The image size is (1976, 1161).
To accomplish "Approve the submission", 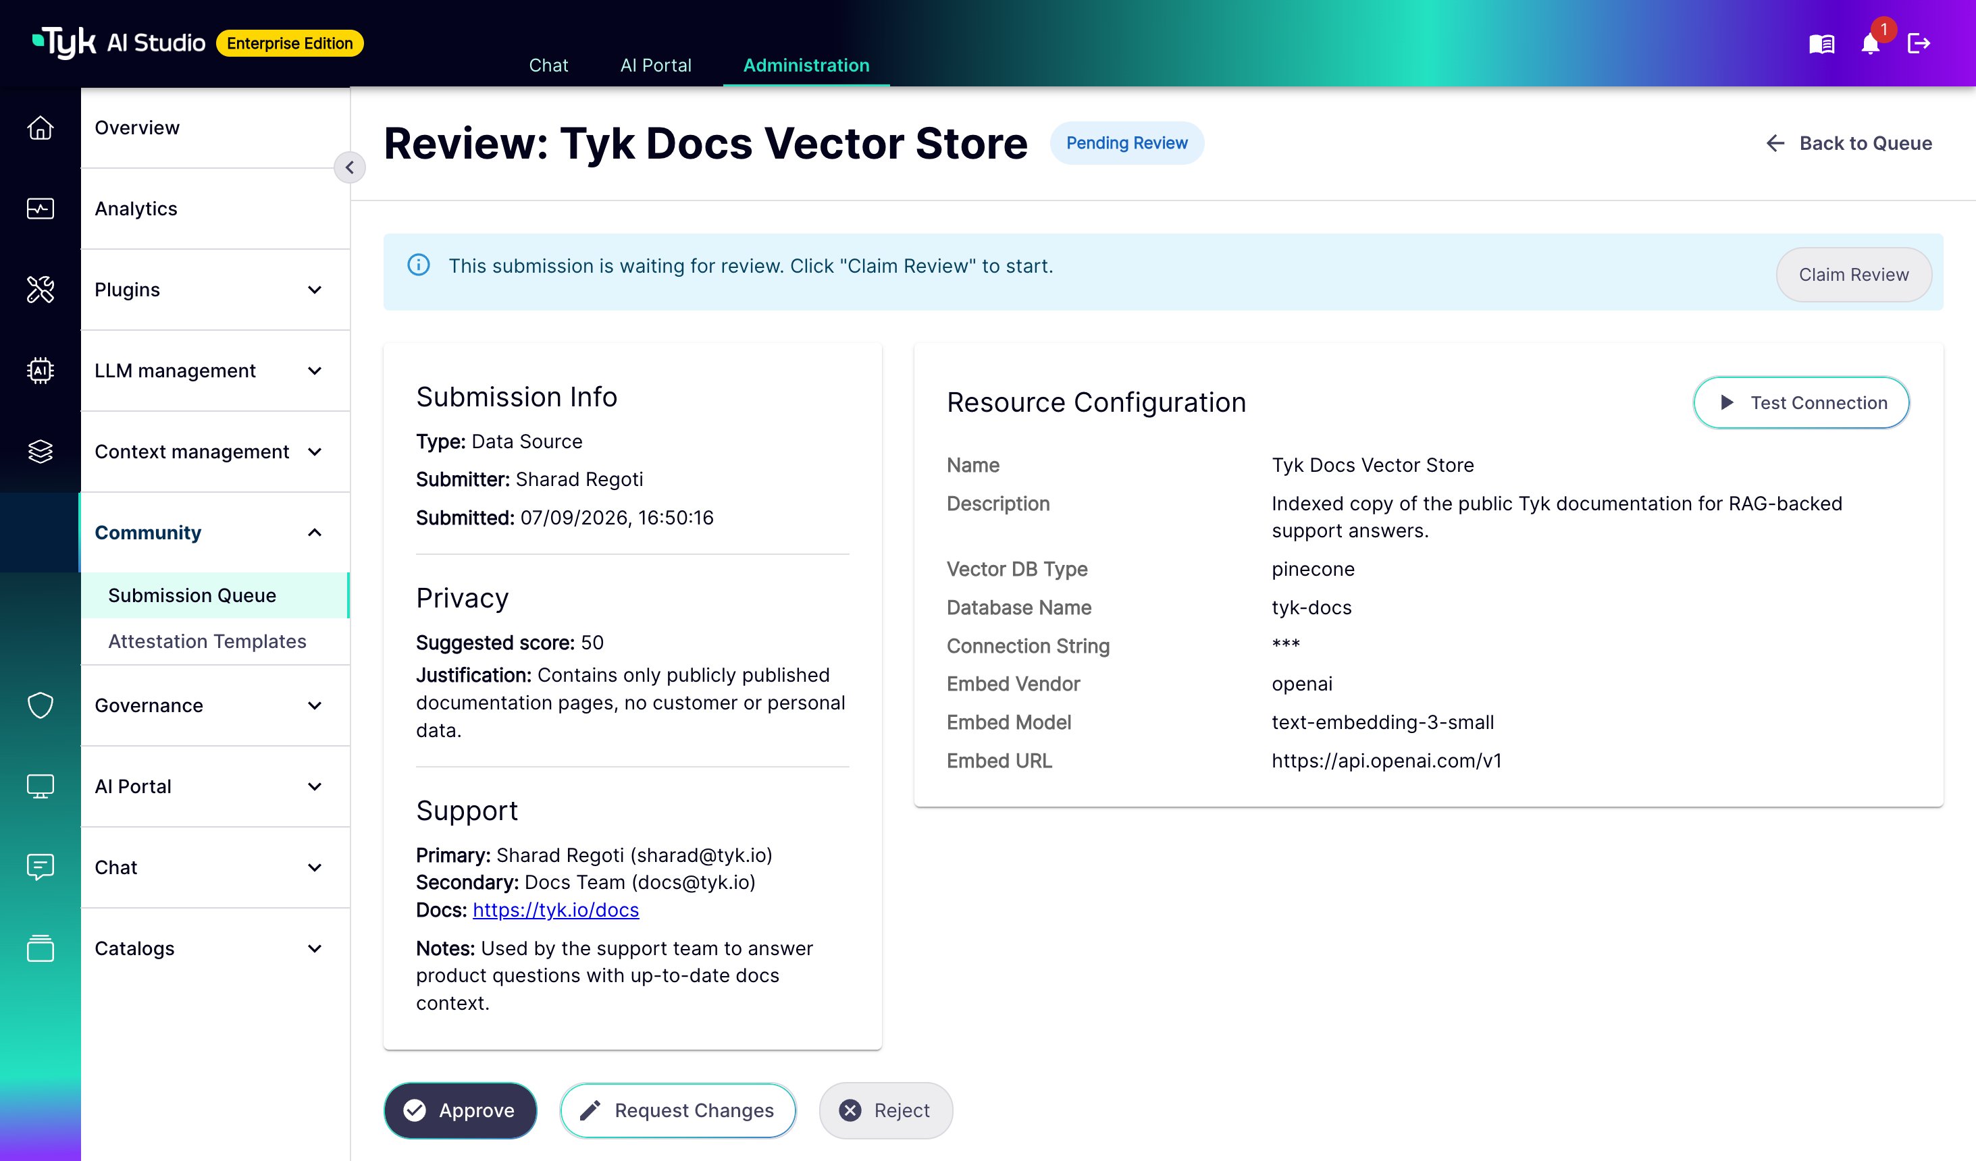I will (461, 1110).
